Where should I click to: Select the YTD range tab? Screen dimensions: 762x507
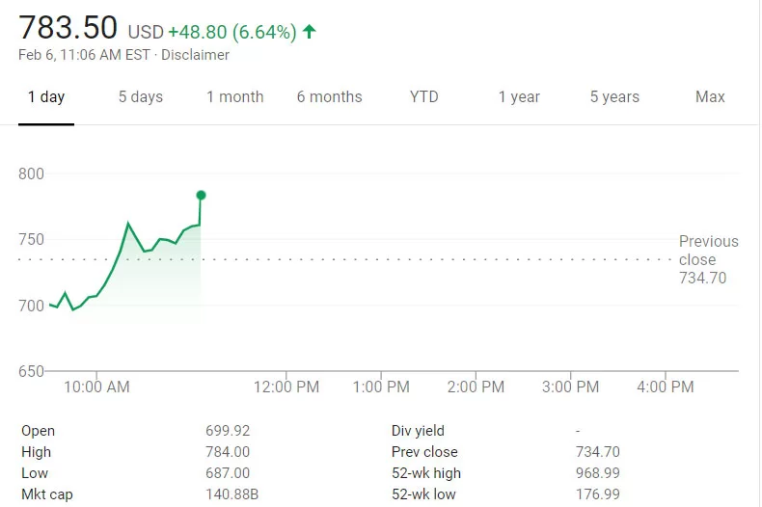(x=423, y=96)
